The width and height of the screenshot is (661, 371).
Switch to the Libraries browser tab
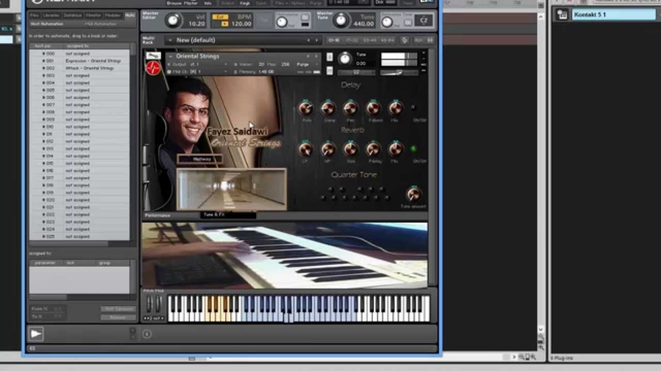(x=51, y=15)
